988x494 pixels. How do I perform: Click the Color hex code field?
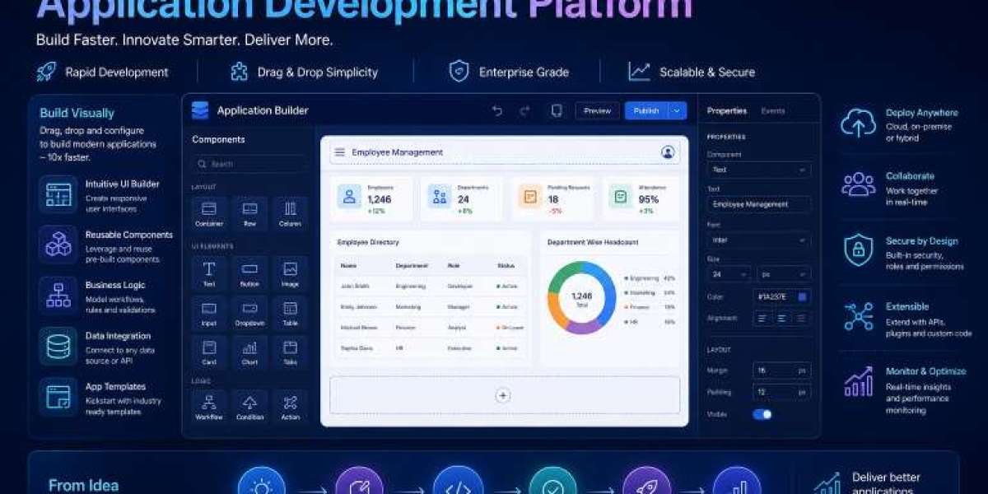781,296
